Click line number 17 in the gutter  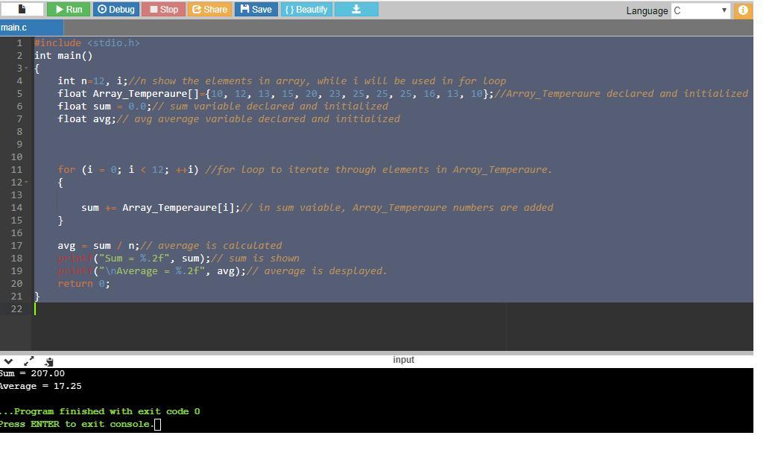[17, 246]
